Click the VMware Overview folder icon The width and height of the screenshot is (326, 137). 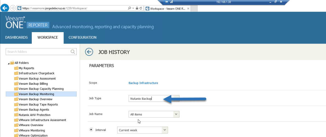tap(16, 125)
